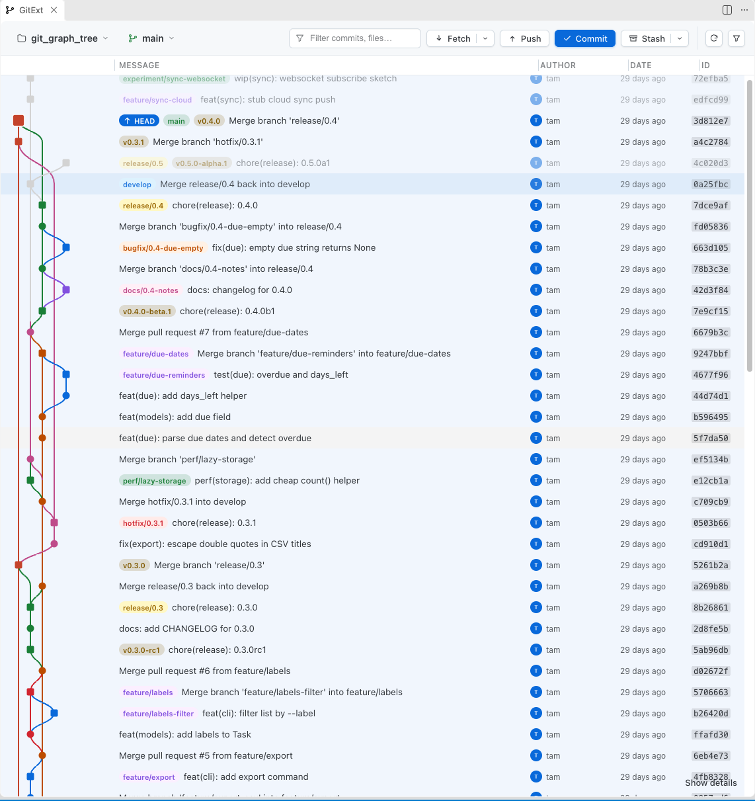Click commit ID ef5134b

tap(711, 460)
